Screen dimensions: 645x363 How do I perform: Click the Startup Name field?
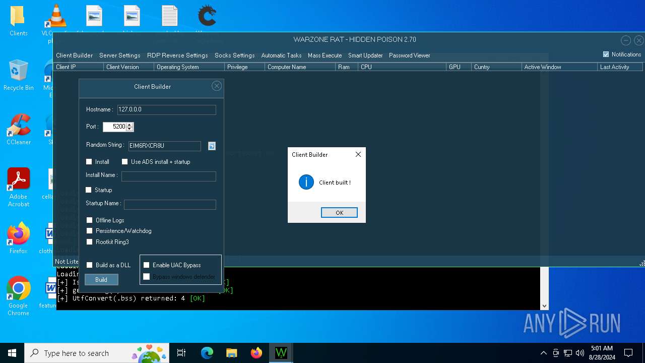pyautogui.click(x=170, y=205)
